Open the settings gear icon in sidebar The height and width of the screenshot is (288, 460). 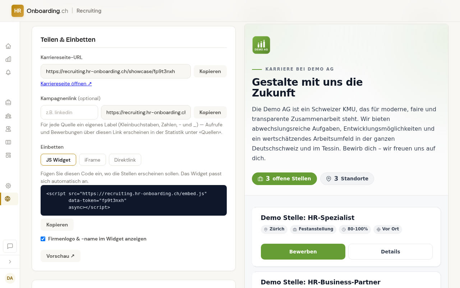coord(8,186)
